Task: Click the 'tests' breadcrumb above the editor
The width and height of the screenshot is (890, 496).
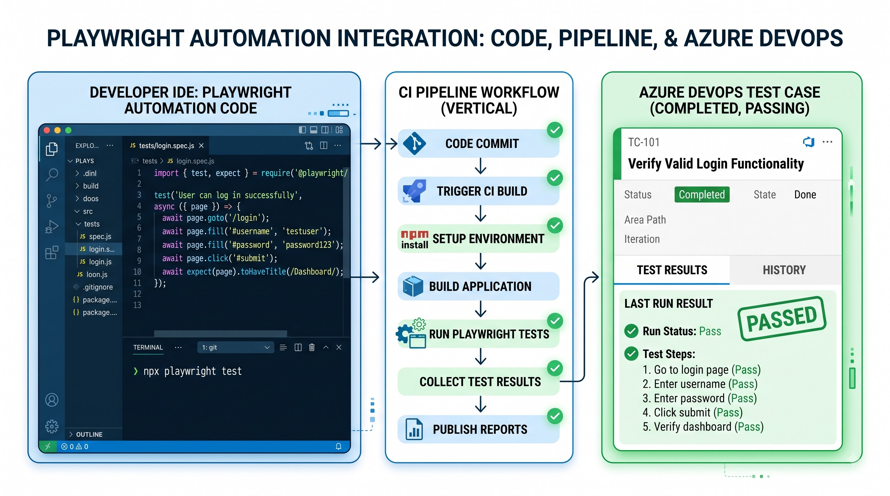Action: pos(150,161)
